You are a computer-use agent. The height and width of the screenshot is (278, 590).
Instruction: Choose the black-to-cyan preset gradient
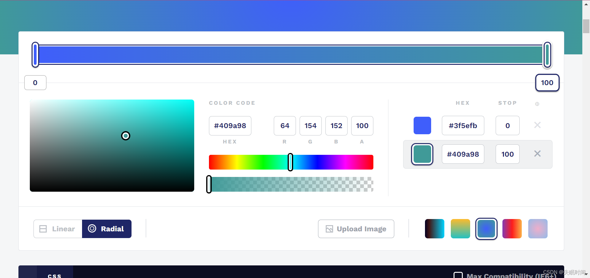coord(435,229)
